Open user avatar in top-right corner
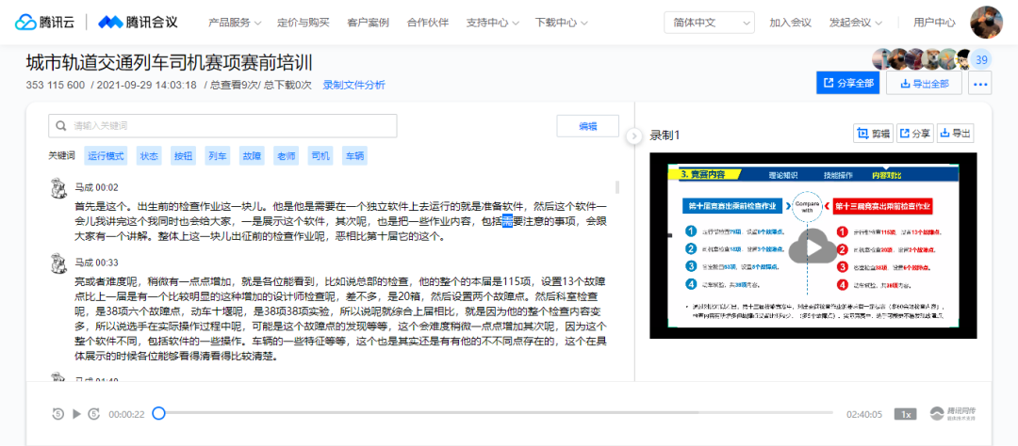Screen dimensions: 1018x446 [986, 22]
